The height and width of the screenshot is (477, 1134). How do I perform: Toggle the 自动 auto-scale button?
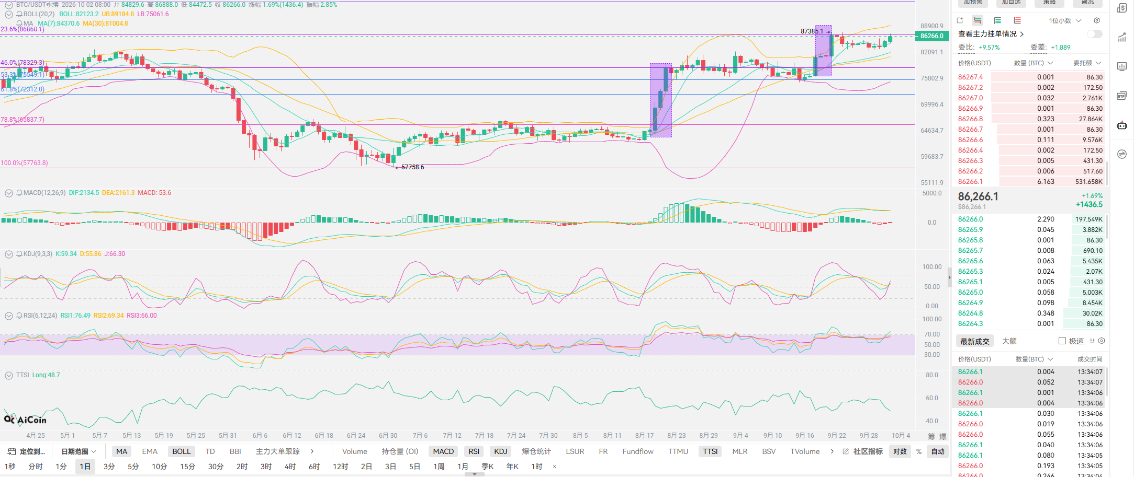coord(938,451)
